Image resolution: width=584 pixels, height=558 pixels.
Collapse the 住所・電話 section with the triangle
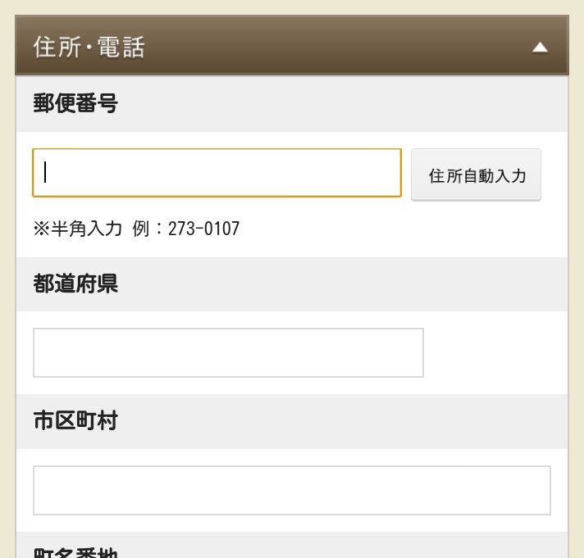click(x=540, y=48)
